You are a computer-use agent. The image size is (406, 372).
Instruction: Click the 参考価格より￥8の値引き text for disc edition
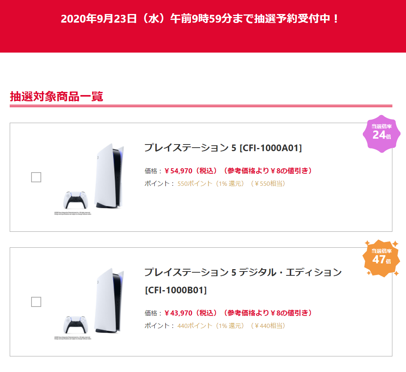click(x=268, y=171)
